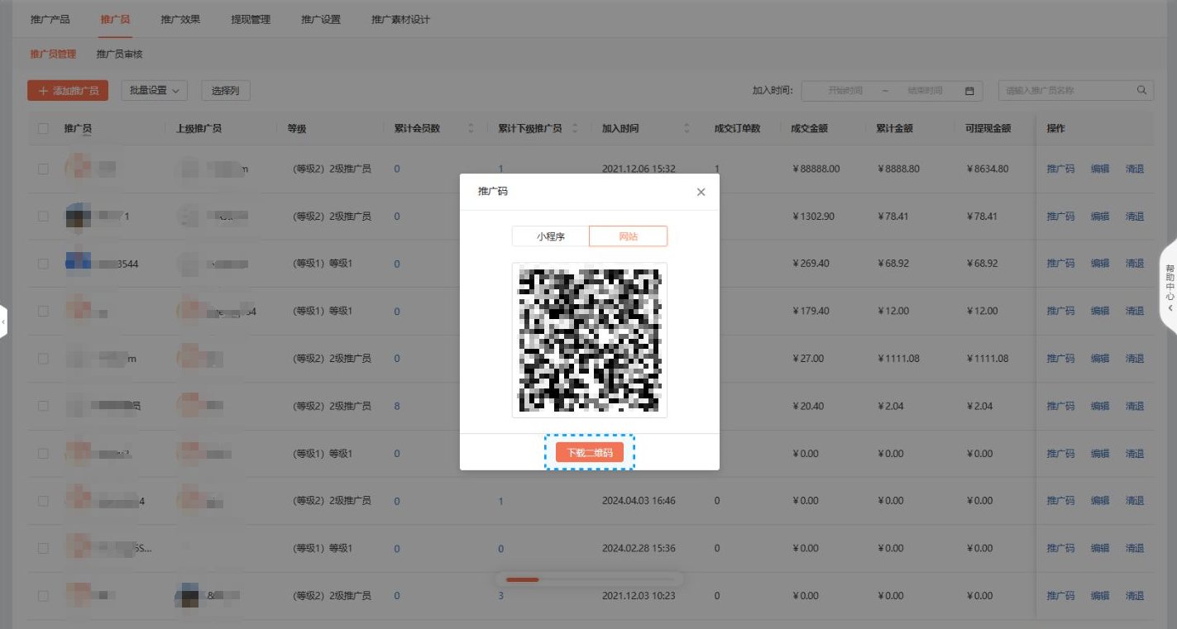
Task: Click 清退 for the ¥269.40 row
Action: pos(1135,264)
